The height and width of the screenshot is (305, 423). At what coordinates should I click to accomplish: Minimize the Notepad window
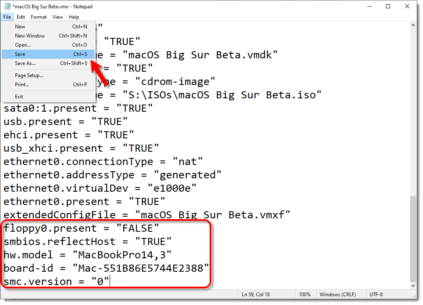coord(369,6)
